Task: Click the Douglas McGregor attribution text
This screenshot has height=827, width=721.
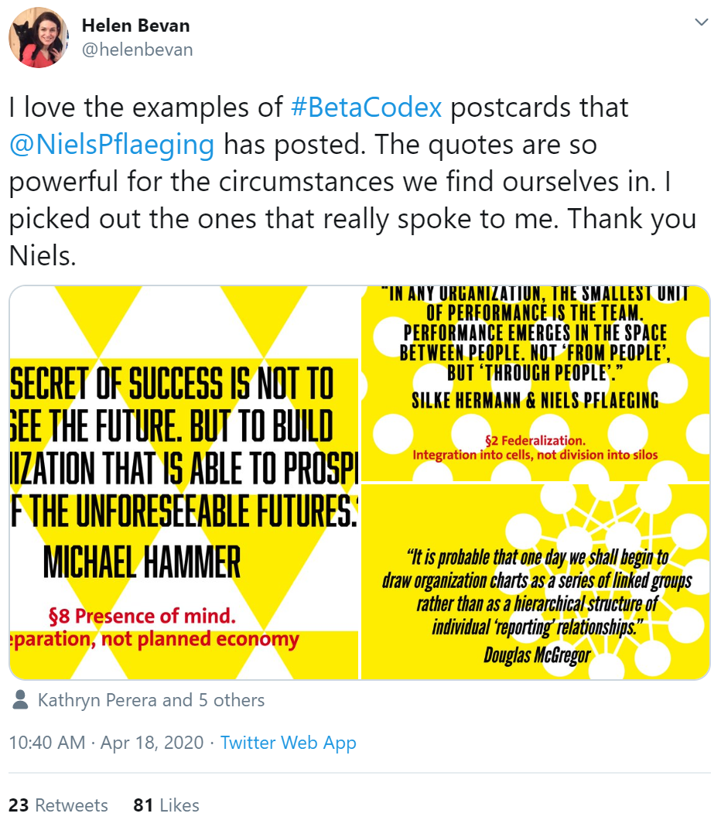Action: point(537,655)
